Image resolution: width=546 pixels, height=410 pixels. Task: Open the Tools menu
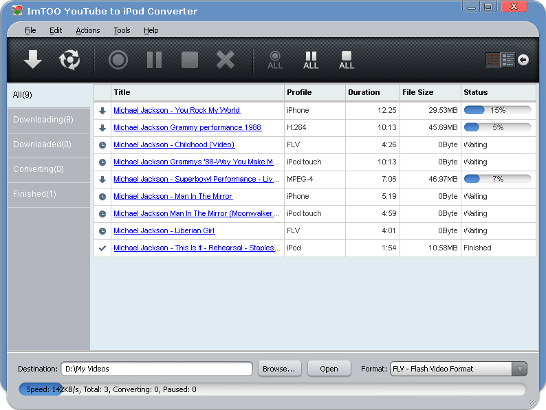click(122, 30)
